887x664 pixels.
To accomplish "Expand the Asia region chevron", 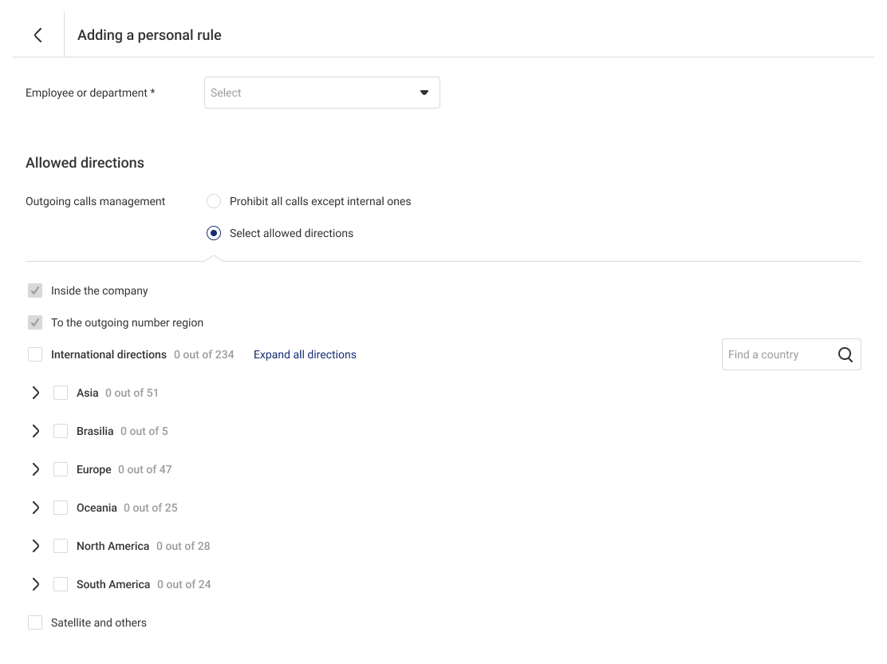I will 36,393.
